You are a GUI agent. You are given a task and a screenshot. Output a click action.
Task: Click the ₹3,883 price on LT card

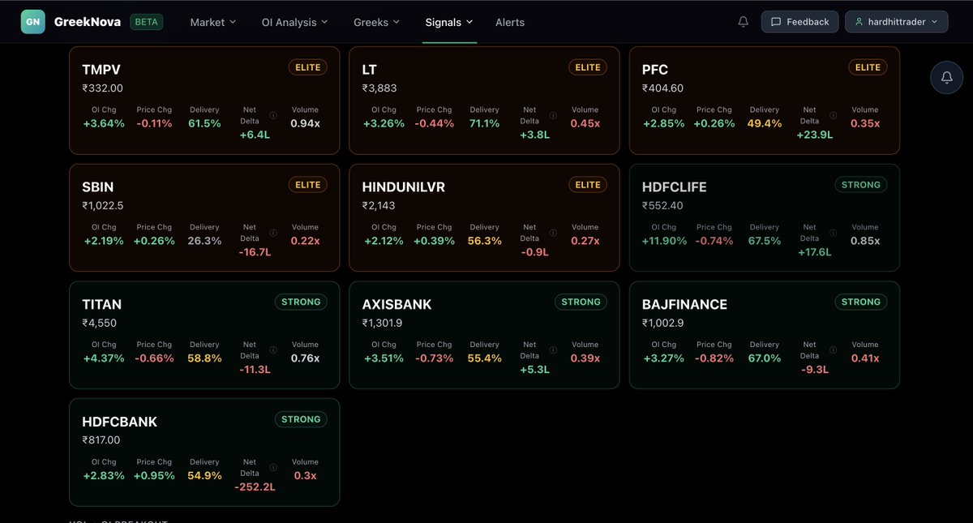(379, 88)
